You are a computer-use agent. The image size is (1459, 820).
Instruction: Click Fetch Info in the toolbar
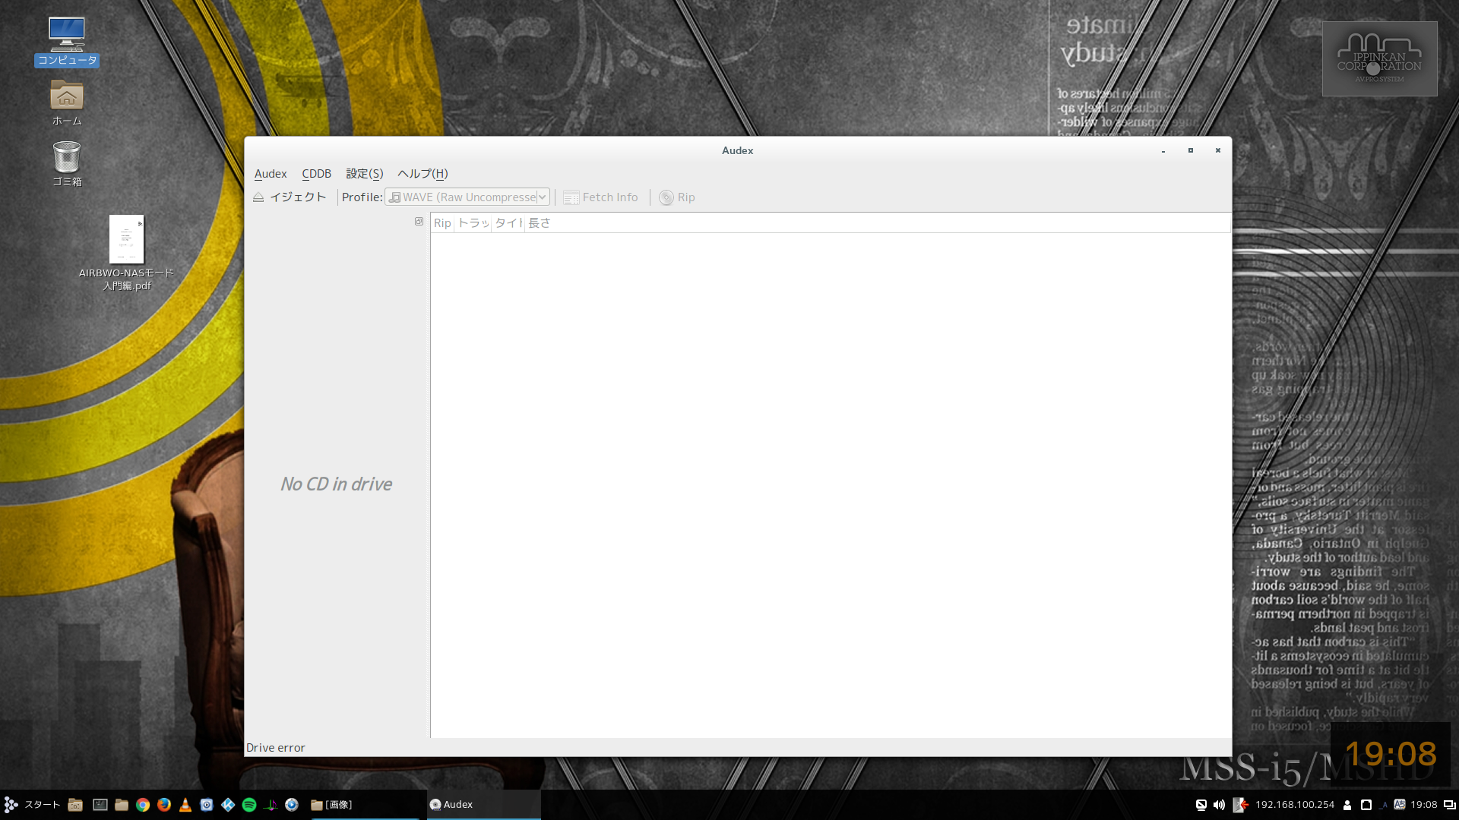click(601, 197)
